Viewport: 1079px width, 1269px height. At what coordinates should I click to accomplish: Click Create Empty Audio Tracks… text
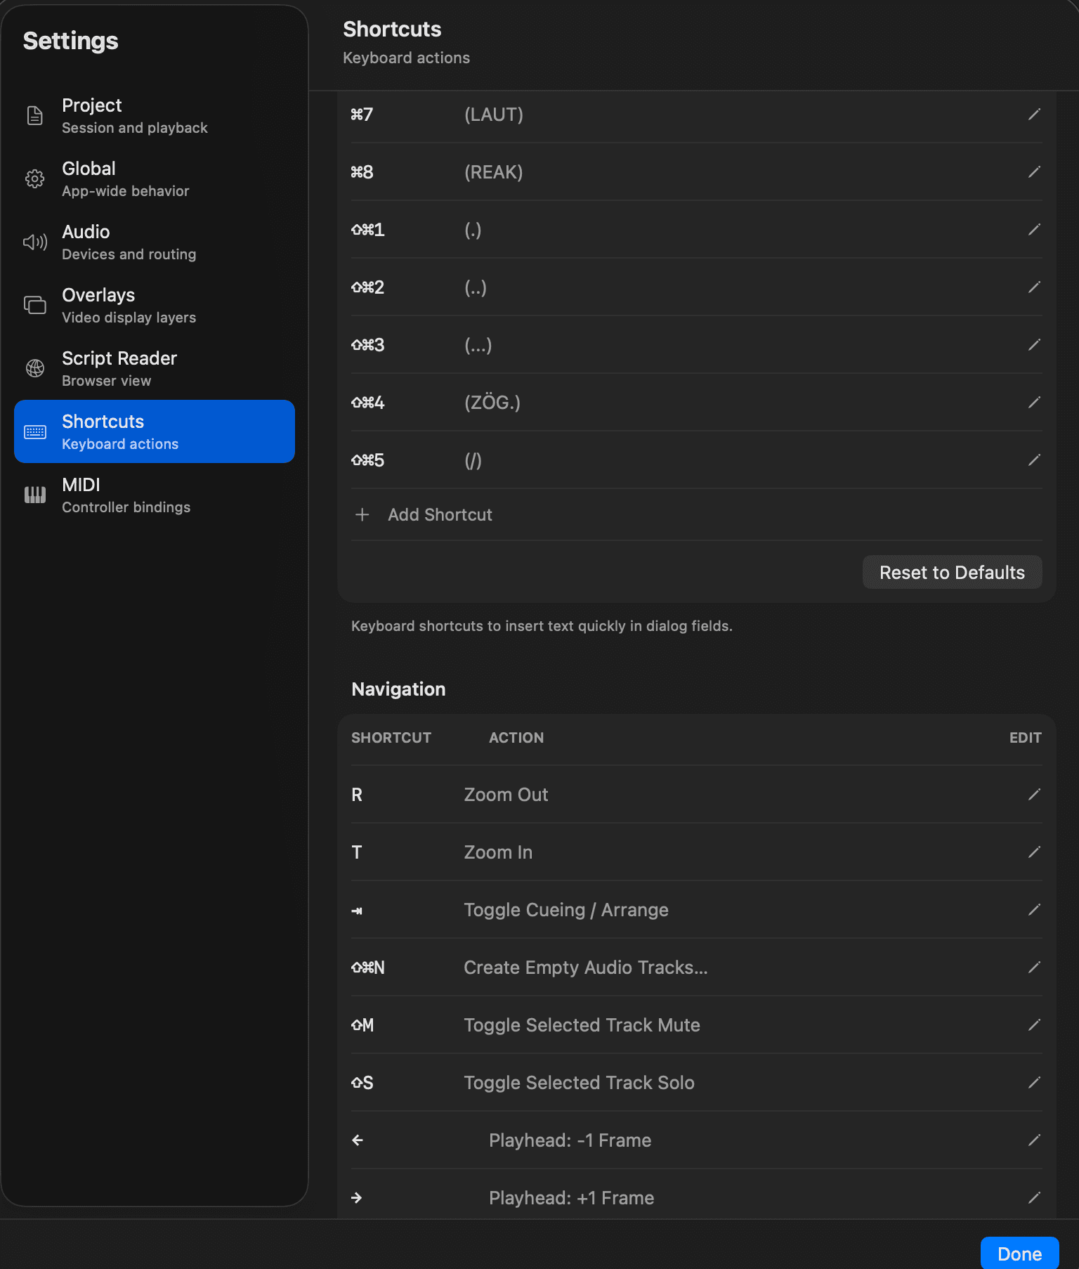click(586, 968)
